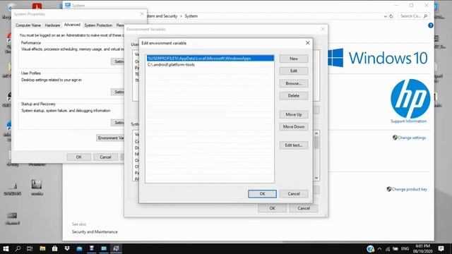The height and width of the screenshot is (254, 452).
Task: Click New in Edit environment variable
Action: 294,59
